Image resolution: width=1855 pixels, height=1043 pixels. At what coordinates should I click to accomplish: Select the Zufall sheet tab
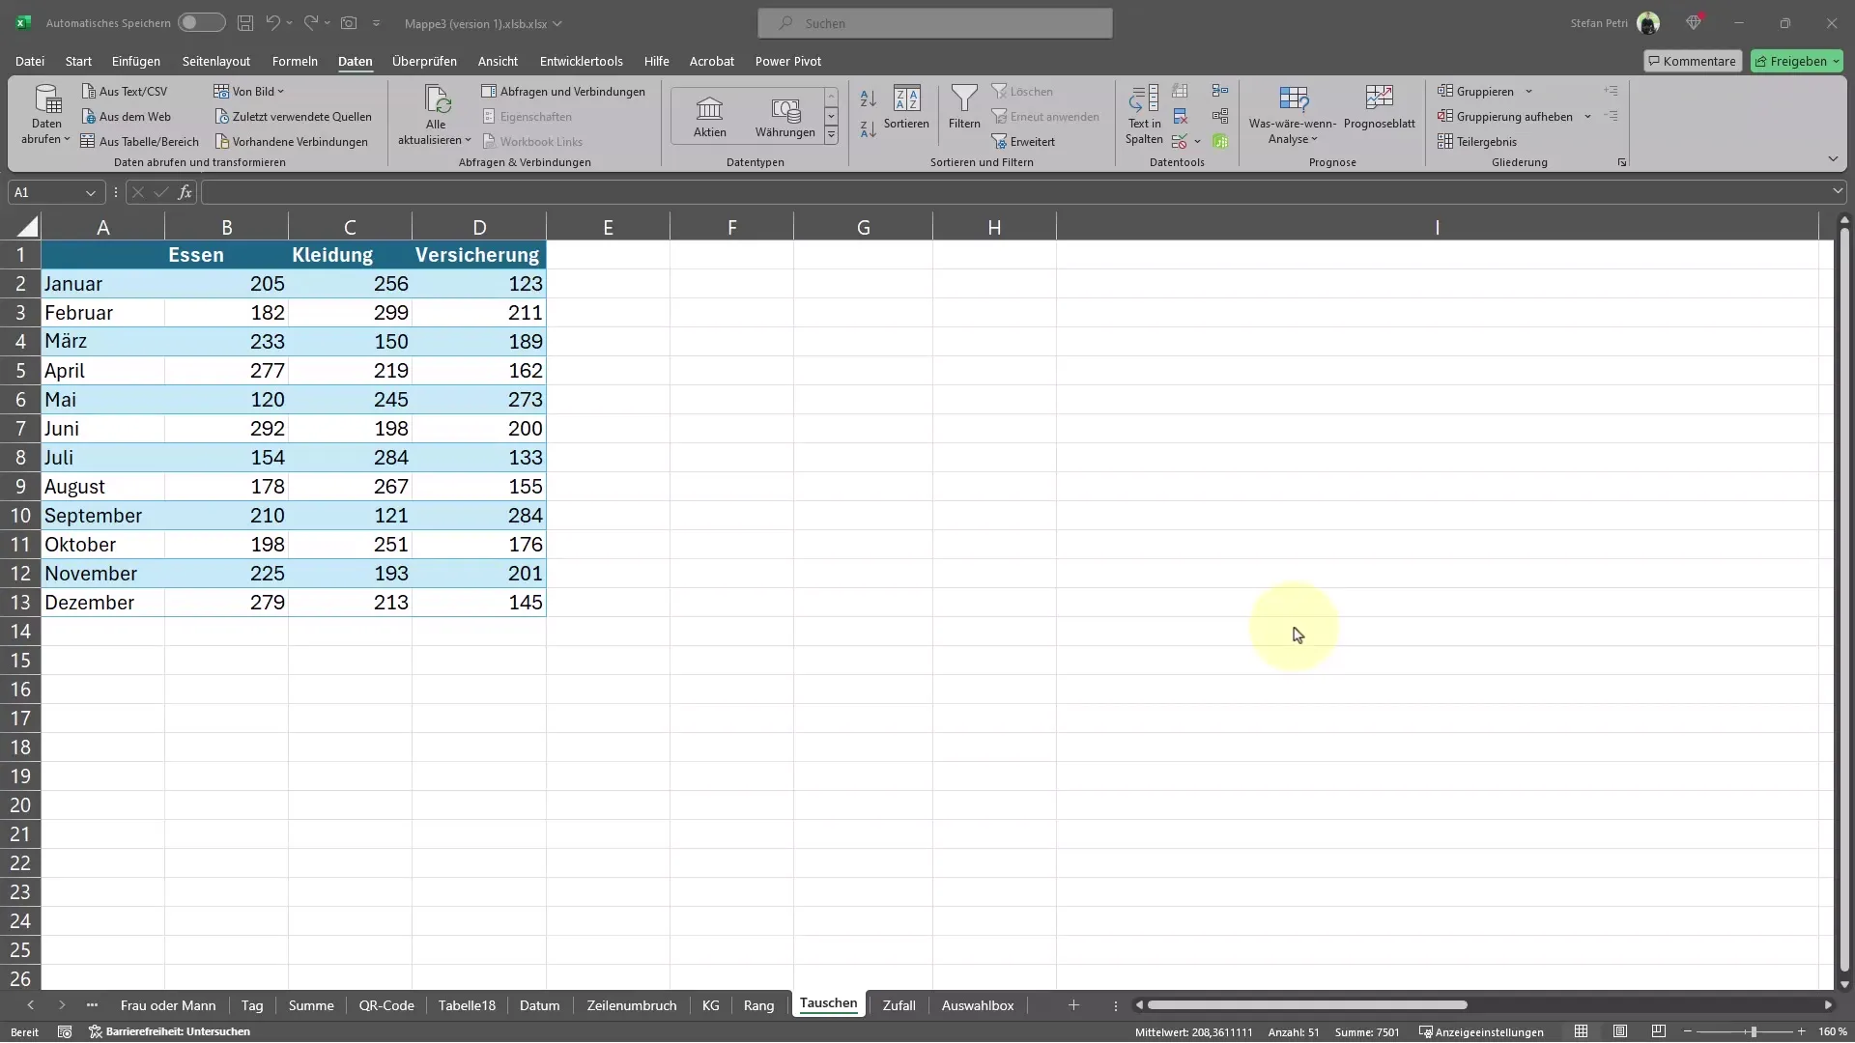899,1005
